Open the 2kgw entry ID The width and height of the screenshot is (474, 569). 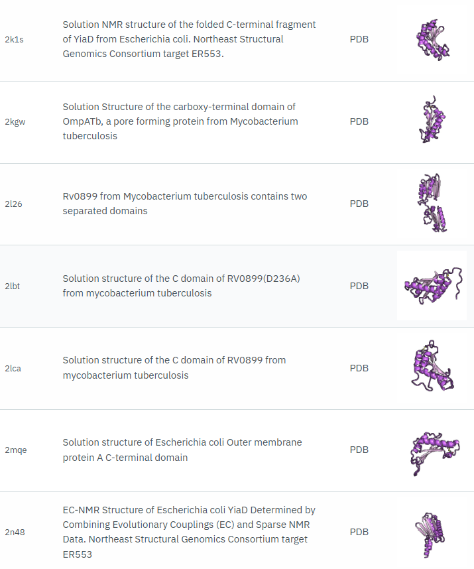(x=15, y=122)
